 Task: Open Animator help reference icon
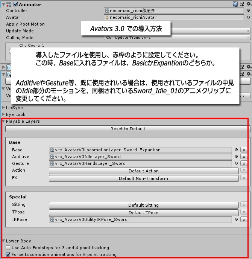[235, 4]
